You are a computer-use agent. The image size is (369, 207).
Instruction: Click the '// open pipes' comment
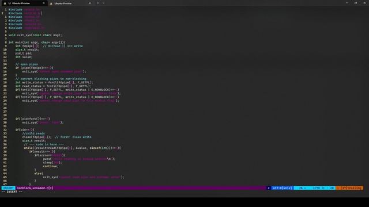(x=27, y=64)
